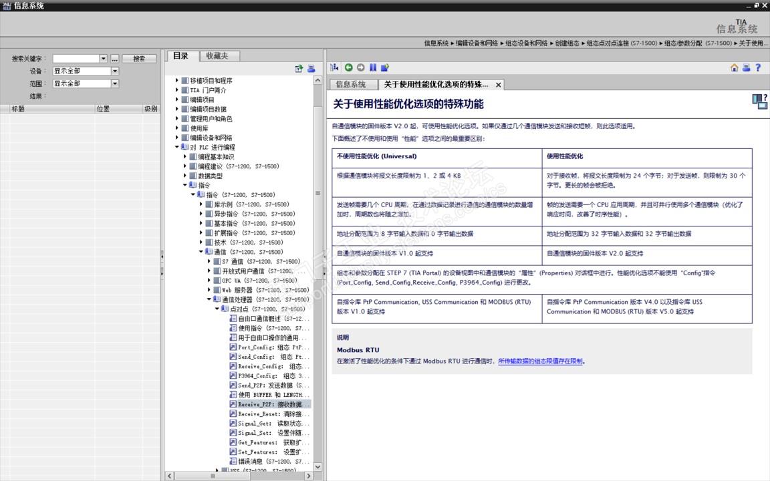Open 范围 dropdown showing 显示全部
770x481 pixels.
point(114,84)
